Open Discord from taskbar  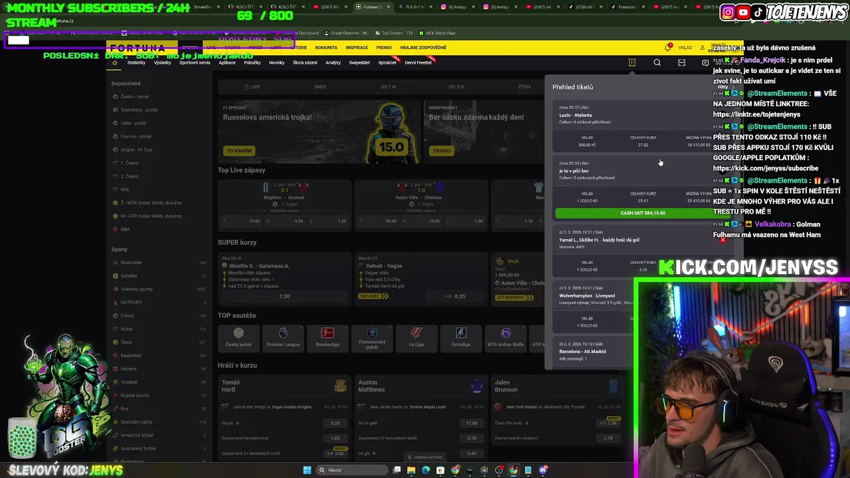543,470
